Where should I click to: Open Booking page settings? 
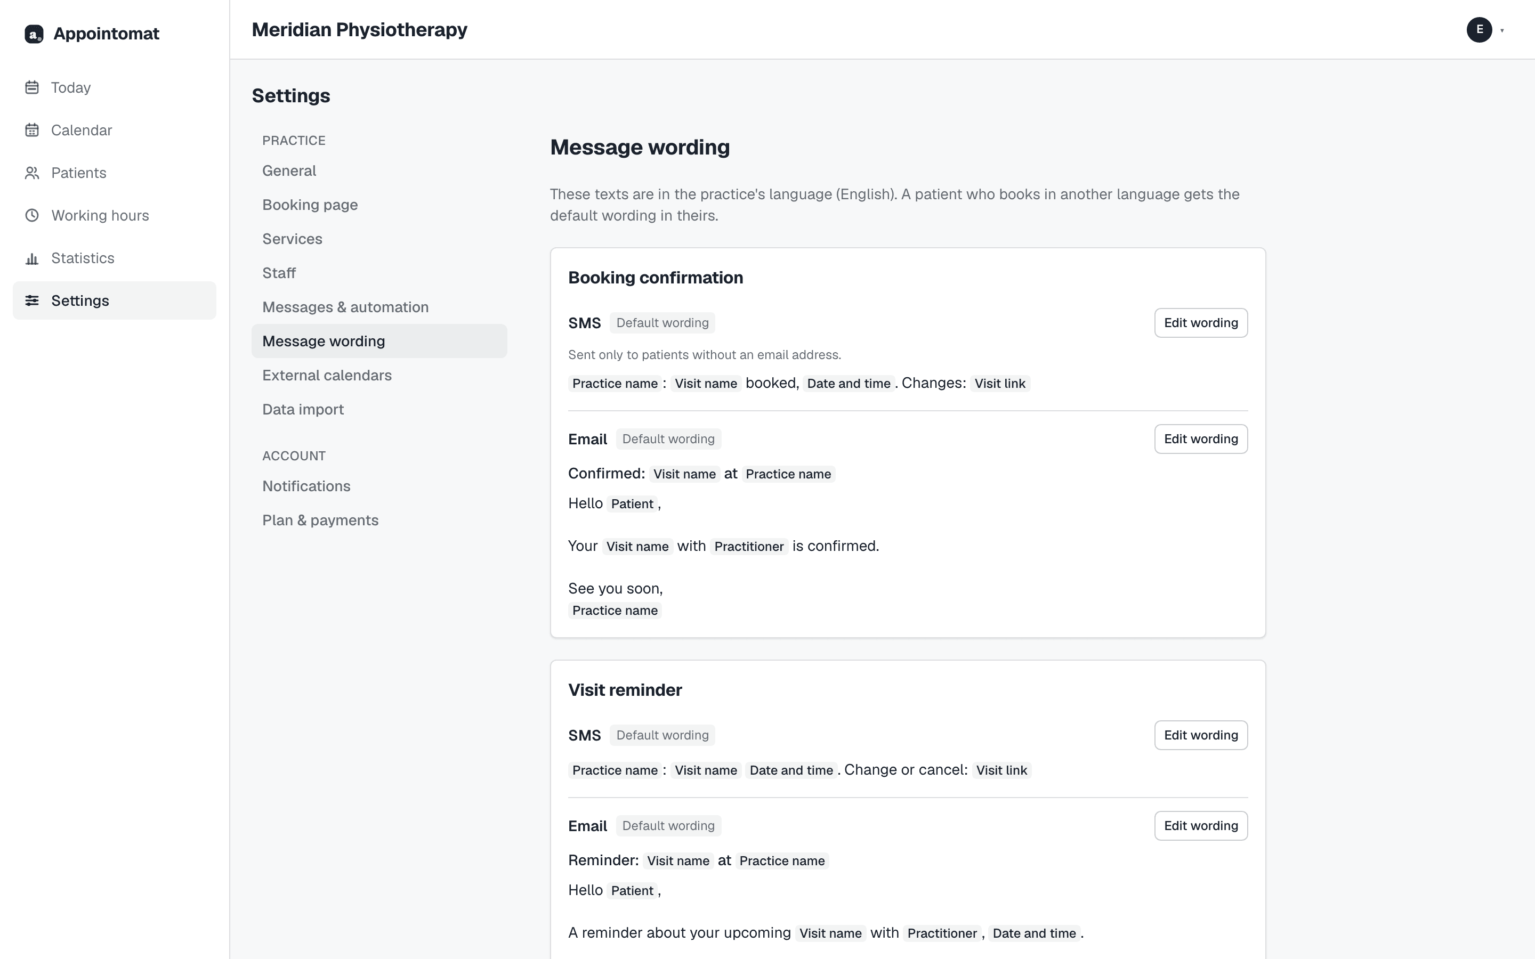(x=379, y=205)
